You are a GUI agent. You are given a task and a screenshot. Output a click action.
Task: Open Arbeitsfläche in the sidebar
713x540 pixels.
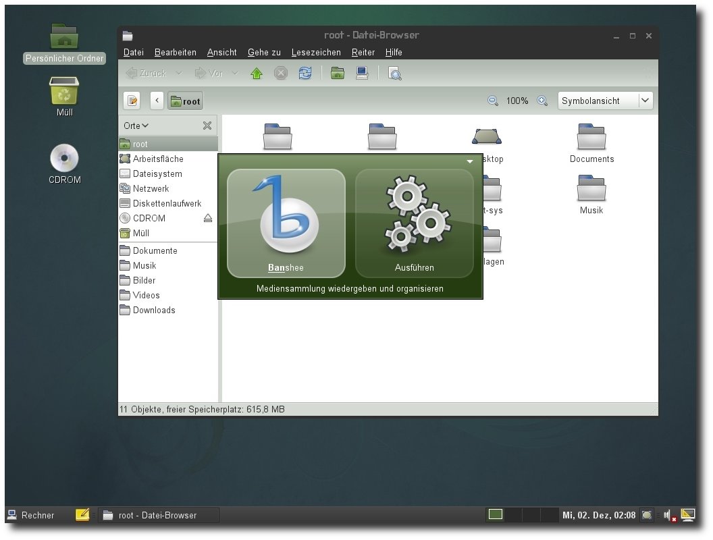[168, 159]
